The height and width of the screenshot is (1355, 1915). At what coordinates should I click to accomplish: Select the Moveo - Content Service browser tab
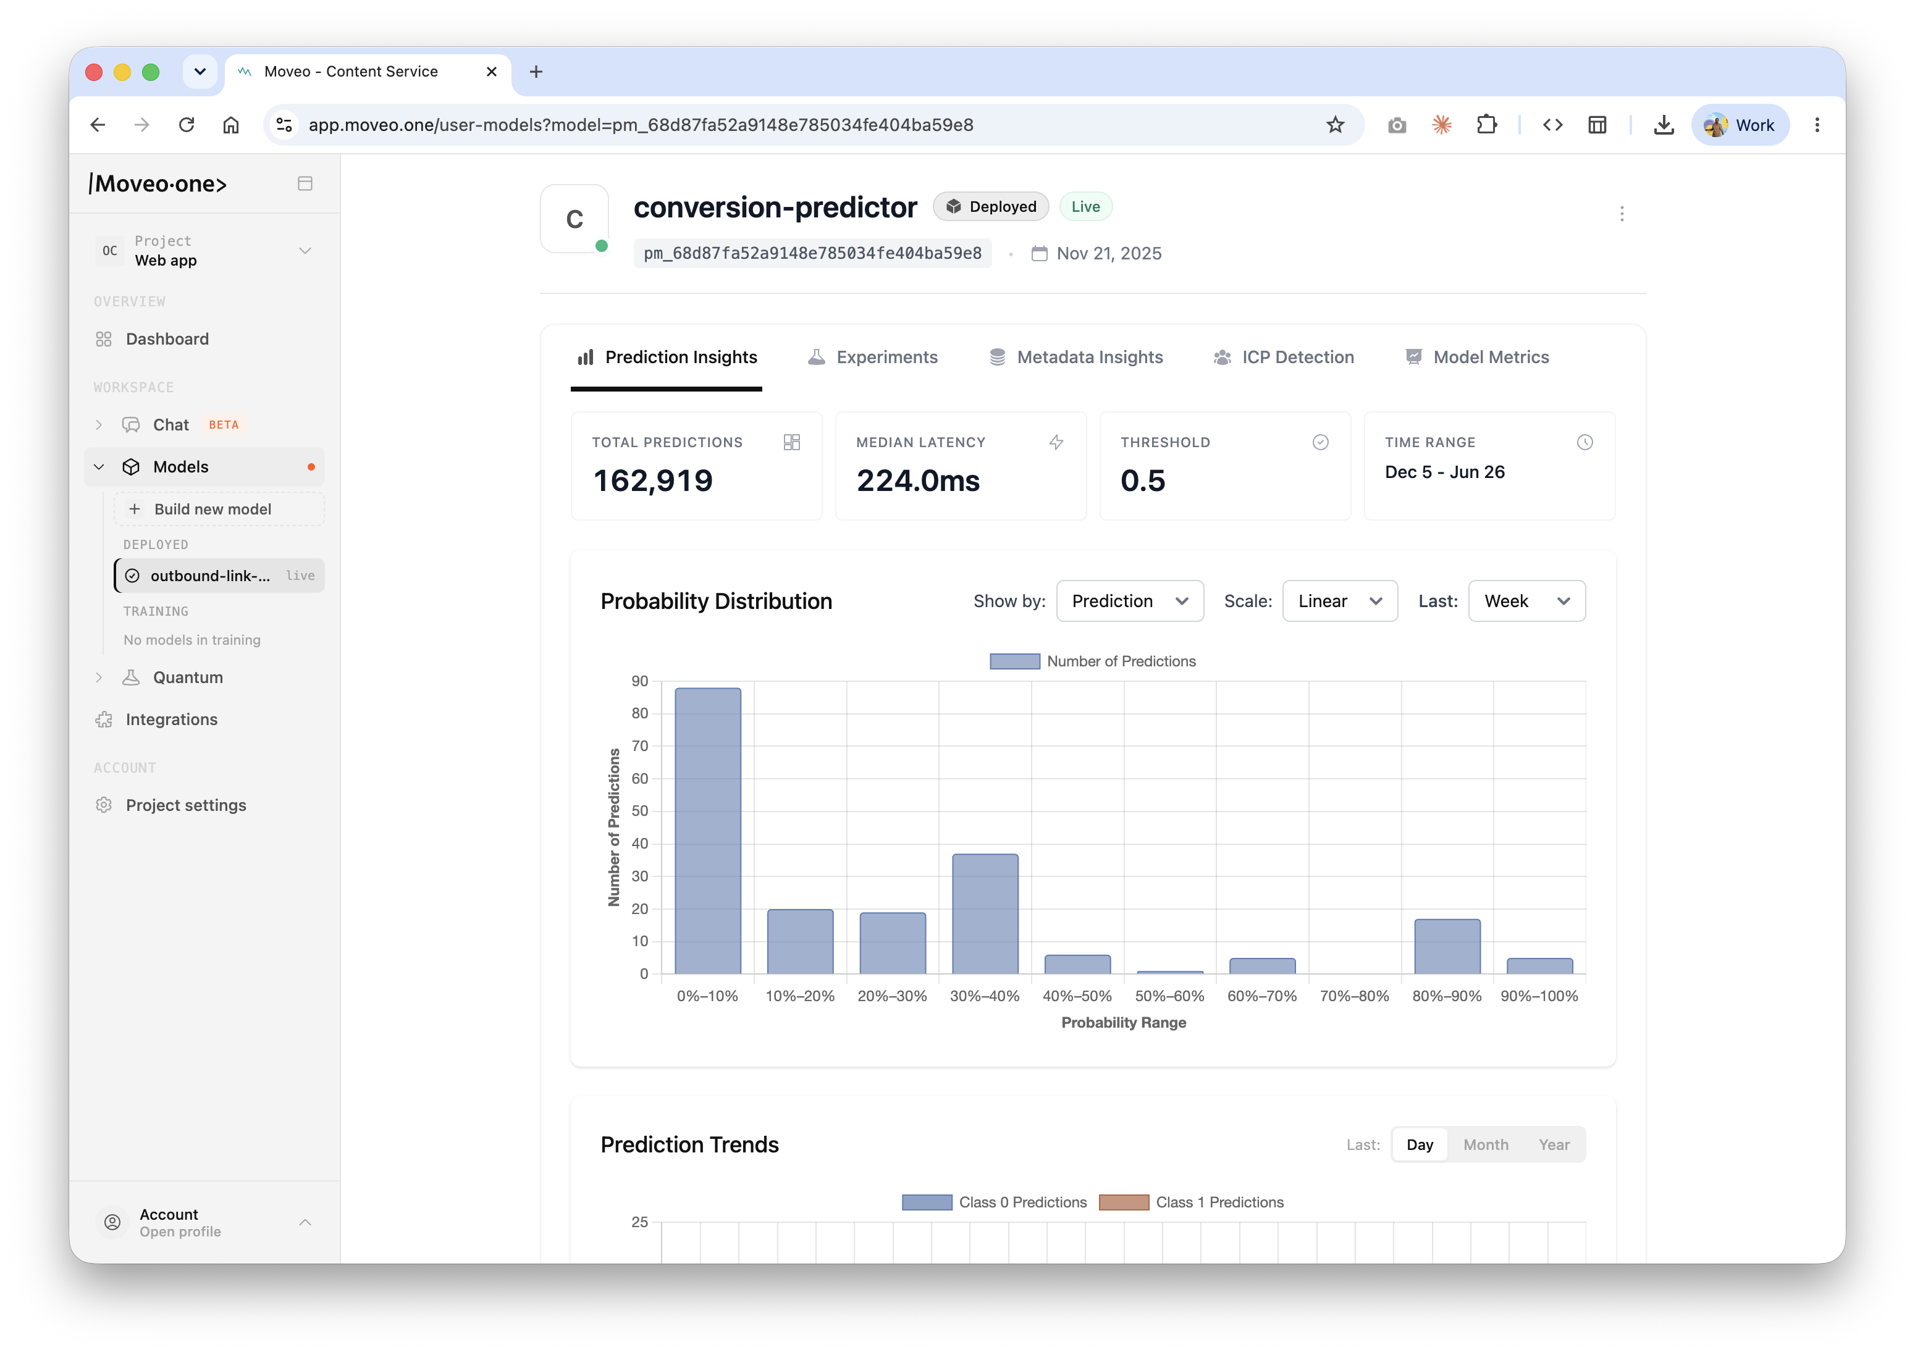tap(367, 72)
